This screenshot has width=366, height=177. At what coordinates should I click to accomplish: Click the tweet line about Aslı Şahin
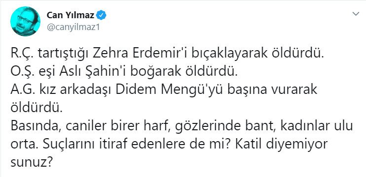tap(124, 72)
